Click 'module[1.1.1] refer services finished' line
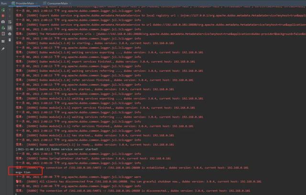This screenshot has width=306, height=195. point(105,126)
